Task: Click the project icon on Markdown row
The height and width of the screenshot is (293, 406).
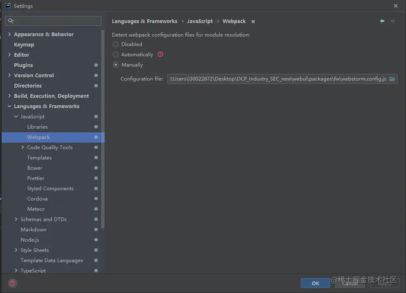Action: (96, 230)
